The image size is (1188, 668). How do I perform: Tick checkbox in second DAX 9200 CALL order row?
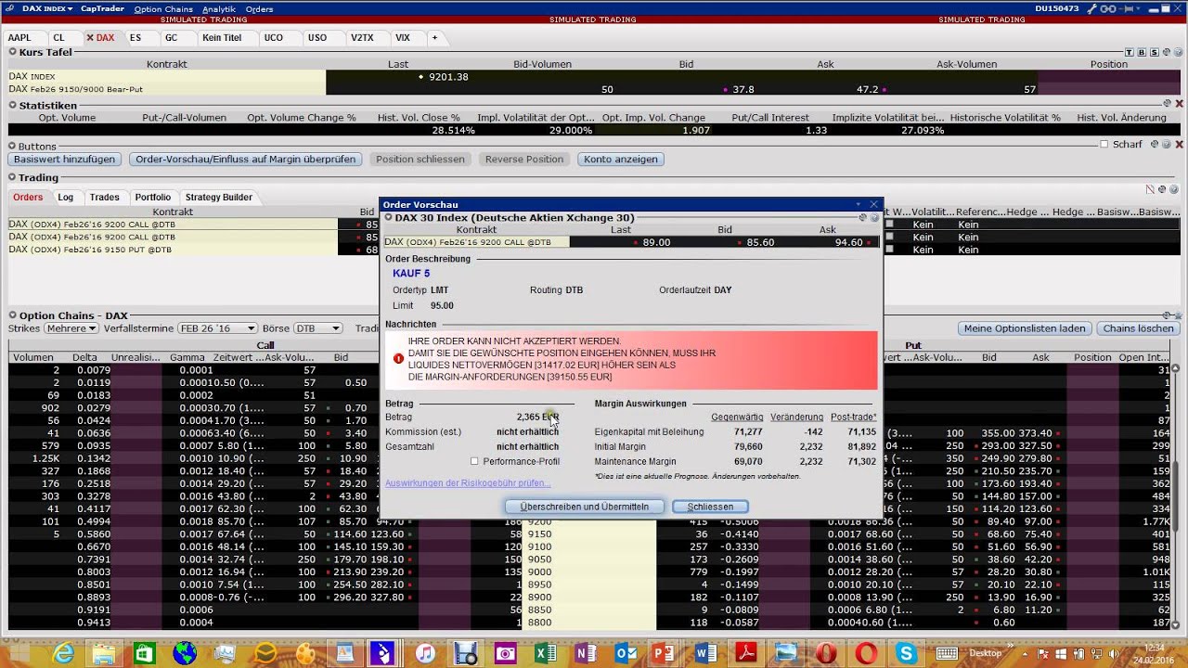[889, 237]
